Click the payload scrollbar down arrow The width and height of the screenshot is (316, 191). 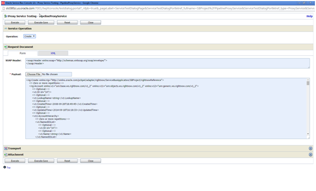coord(308,134)
